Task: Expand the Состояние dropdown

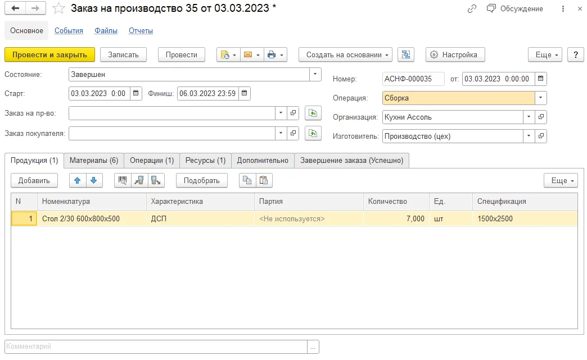Action: pos(315,74)
